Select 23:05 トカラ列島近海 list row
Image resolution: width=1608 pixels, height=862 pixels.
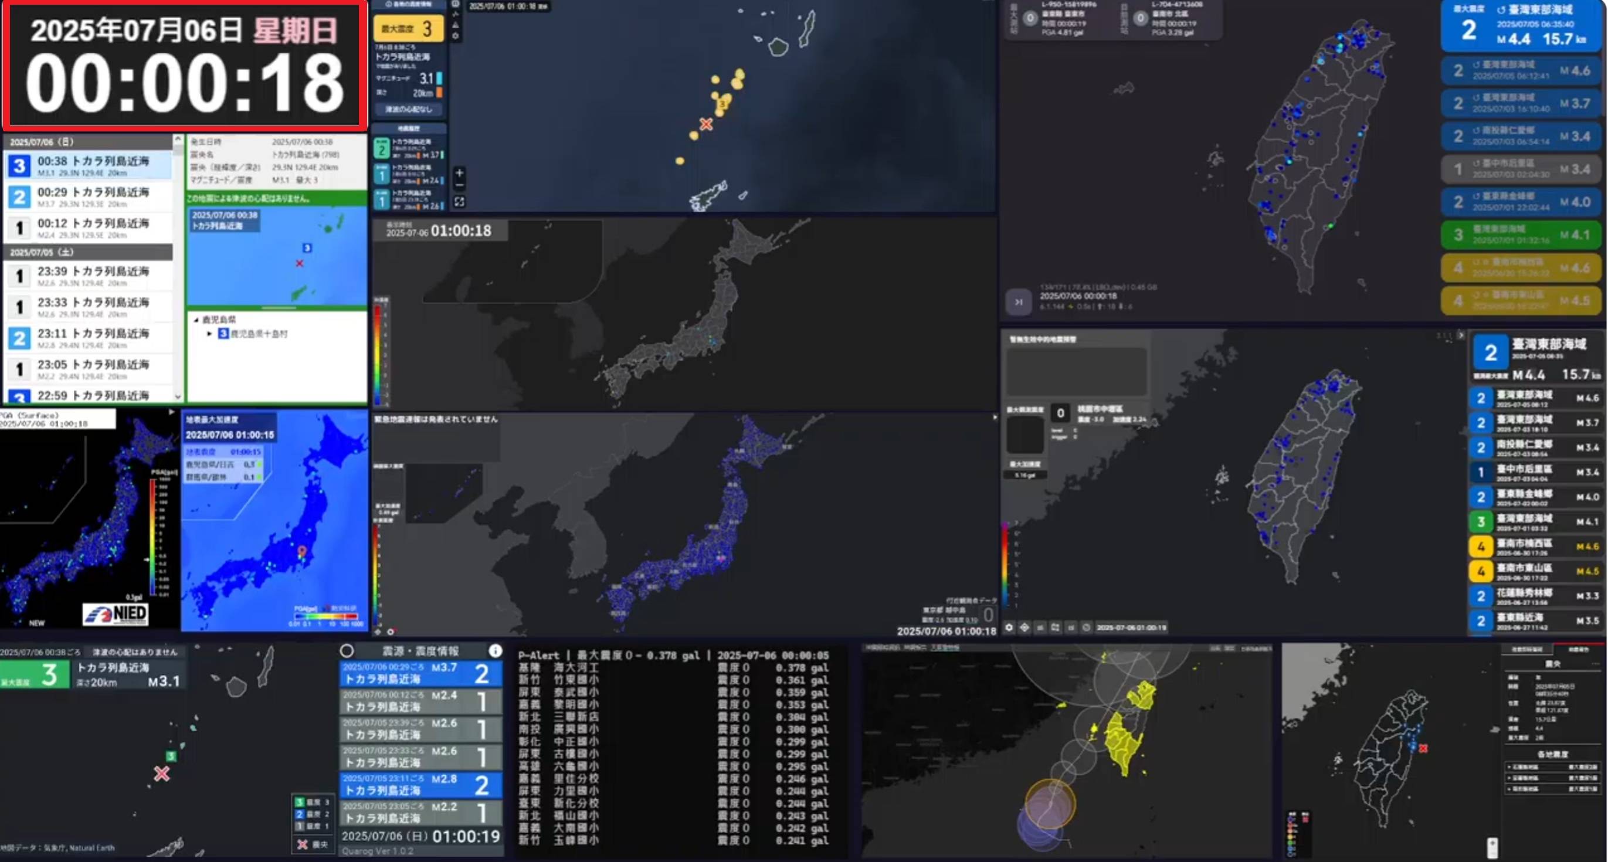pos(89,369)
